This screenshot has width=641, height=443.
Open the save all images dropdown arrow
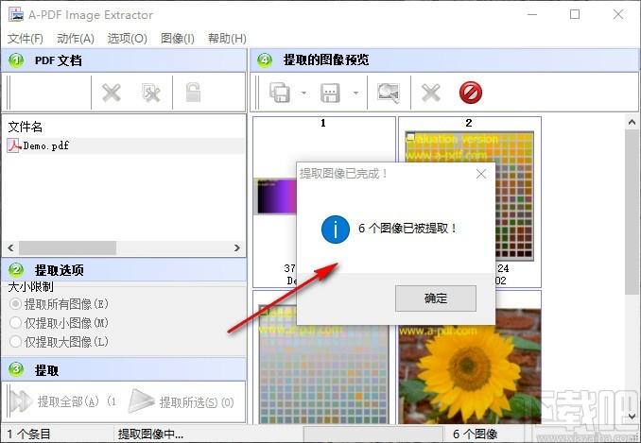[303, 94]
